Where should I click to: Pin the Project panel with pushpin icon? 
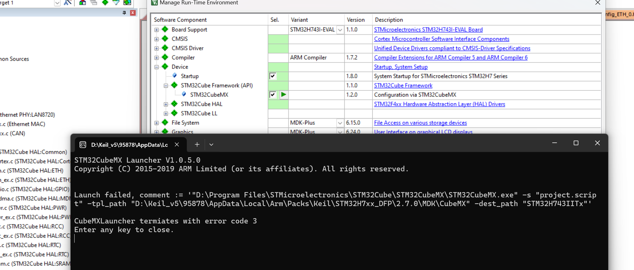124,13
